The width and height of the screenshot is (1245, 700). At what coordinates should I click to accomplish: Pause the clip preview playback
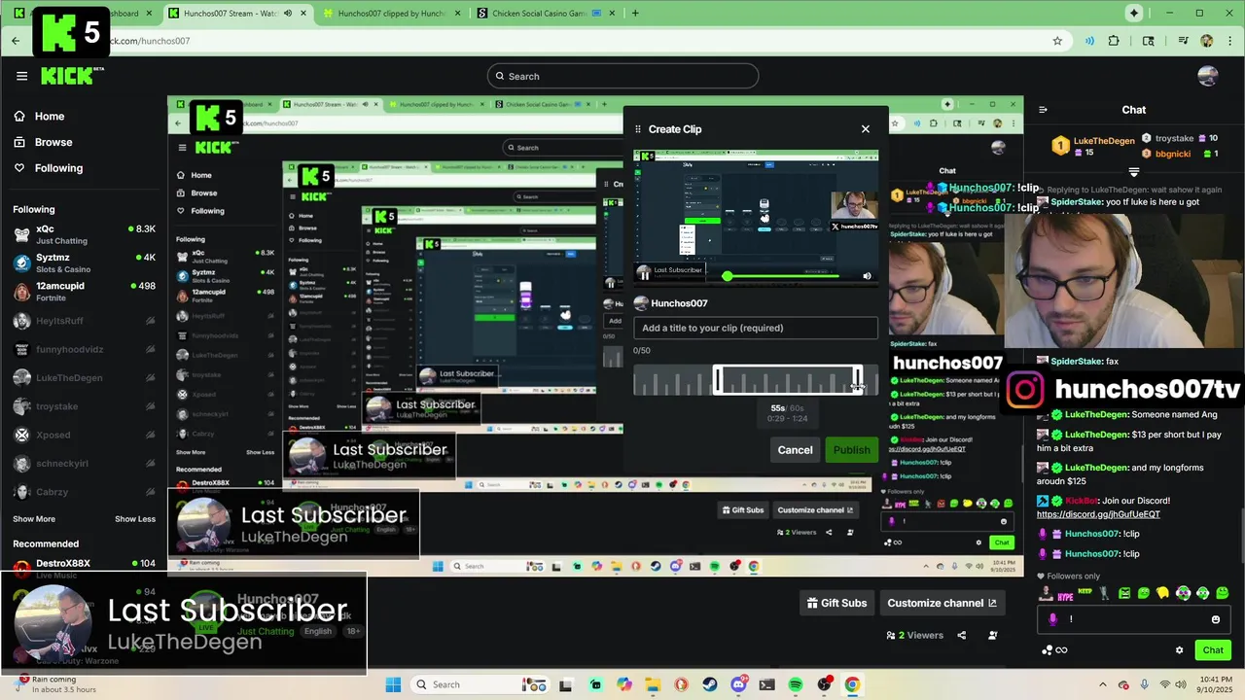(x=644, y=276)
